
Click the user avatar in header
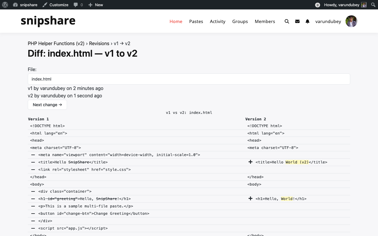[351, 21]
